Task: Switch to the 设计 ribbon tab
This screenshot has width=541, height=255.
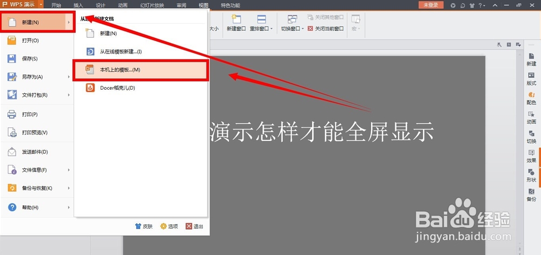Action: tap(101, 5)
